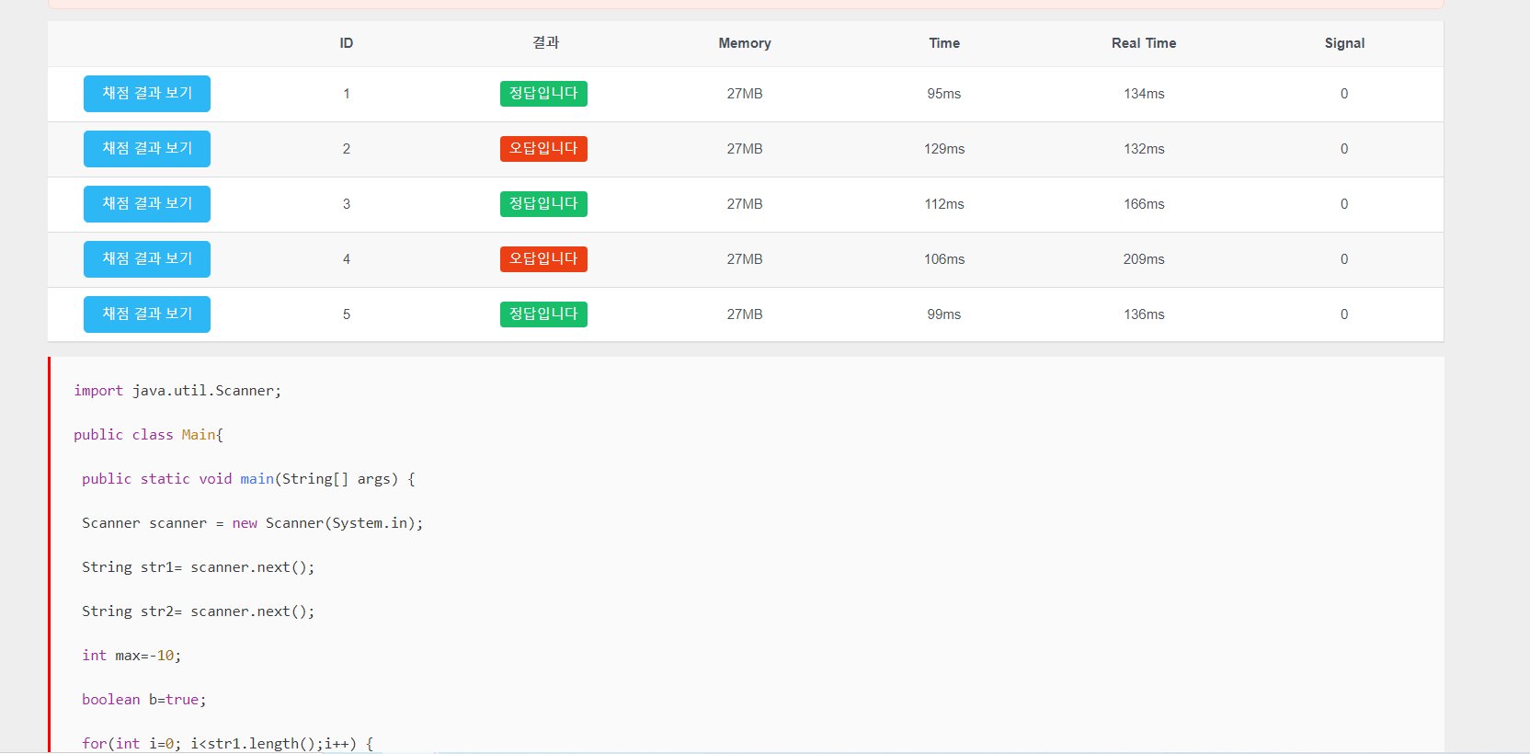Select the ID cell showing 3
Viewport: 1530px width, 754px height.
pyautogui.click(x=347, y=204)
